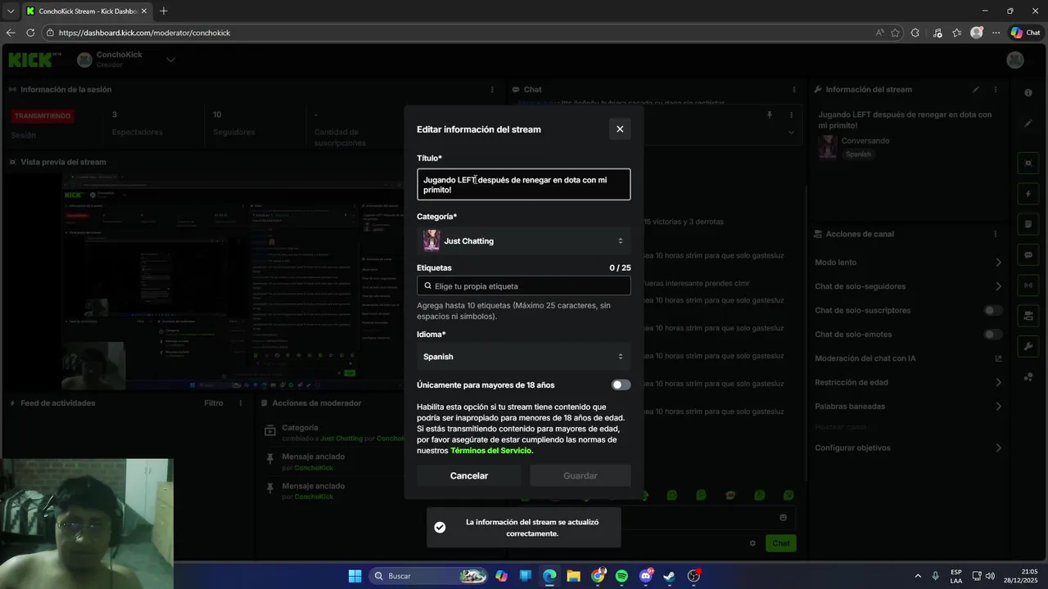1048x589 pixels.
Task: Edit stream info via the pencil icon in panel header
Action: (976, 90)
